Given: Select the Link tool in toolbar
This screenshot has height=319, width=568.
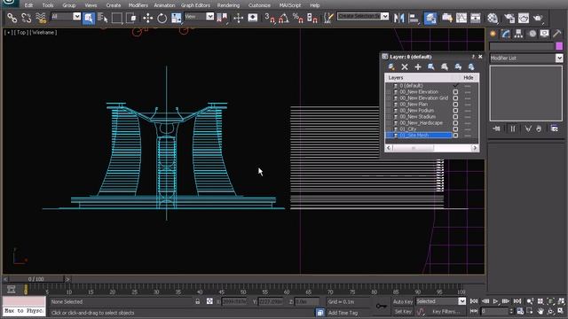Looking at the screenshot, I should point(12,18).
